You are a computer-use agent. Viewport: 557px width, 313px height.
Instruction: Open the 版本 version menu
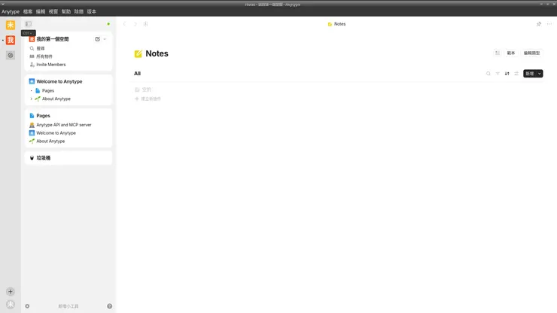pos(92,11)
